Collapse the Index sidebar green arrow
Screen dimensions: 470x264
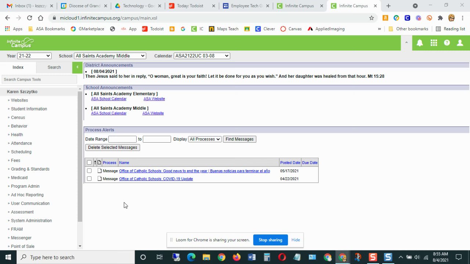click(x=77, y=67)
